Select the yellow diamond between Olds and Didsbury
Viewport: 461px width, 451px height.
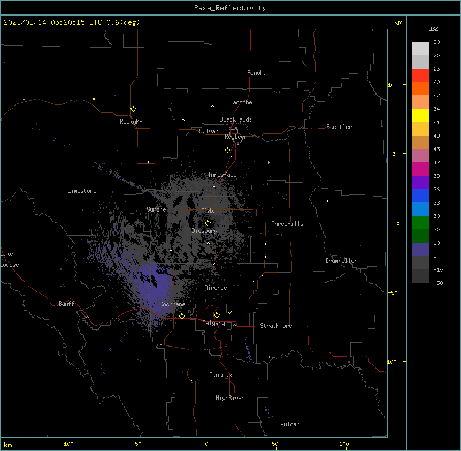point(208,223)
